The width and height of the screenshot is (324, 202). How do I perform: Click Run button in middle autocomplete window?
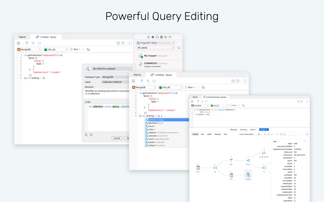pyautogui.click(x=190, y=87)
